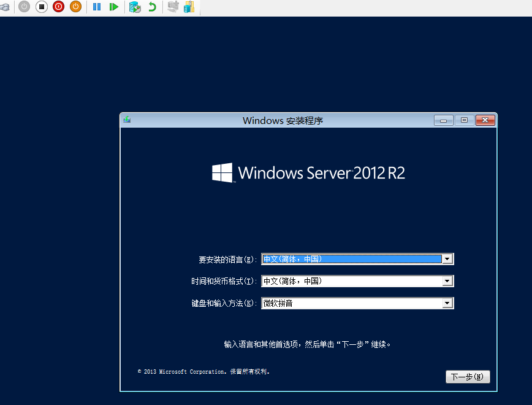Click the instruction text about 下一步
532x405 pixels.
[x=307, y=344]
